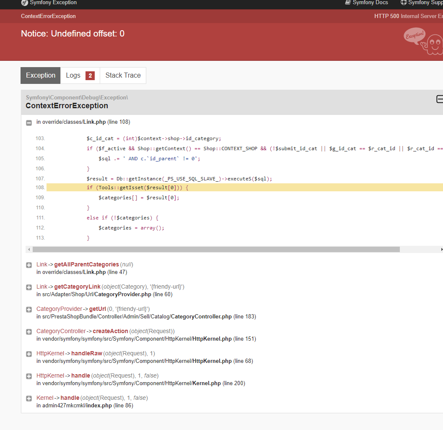Click 'Notice: Undefined offset: 0' heading
The image size is (443, 430).
pos(73,34)
